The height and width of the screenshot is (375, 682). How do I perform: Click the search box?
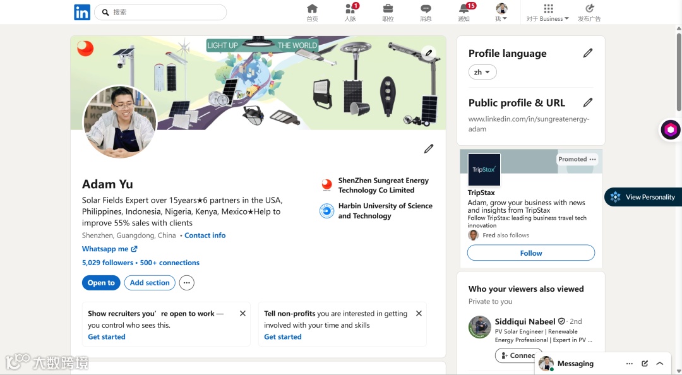tap(160, 12)
